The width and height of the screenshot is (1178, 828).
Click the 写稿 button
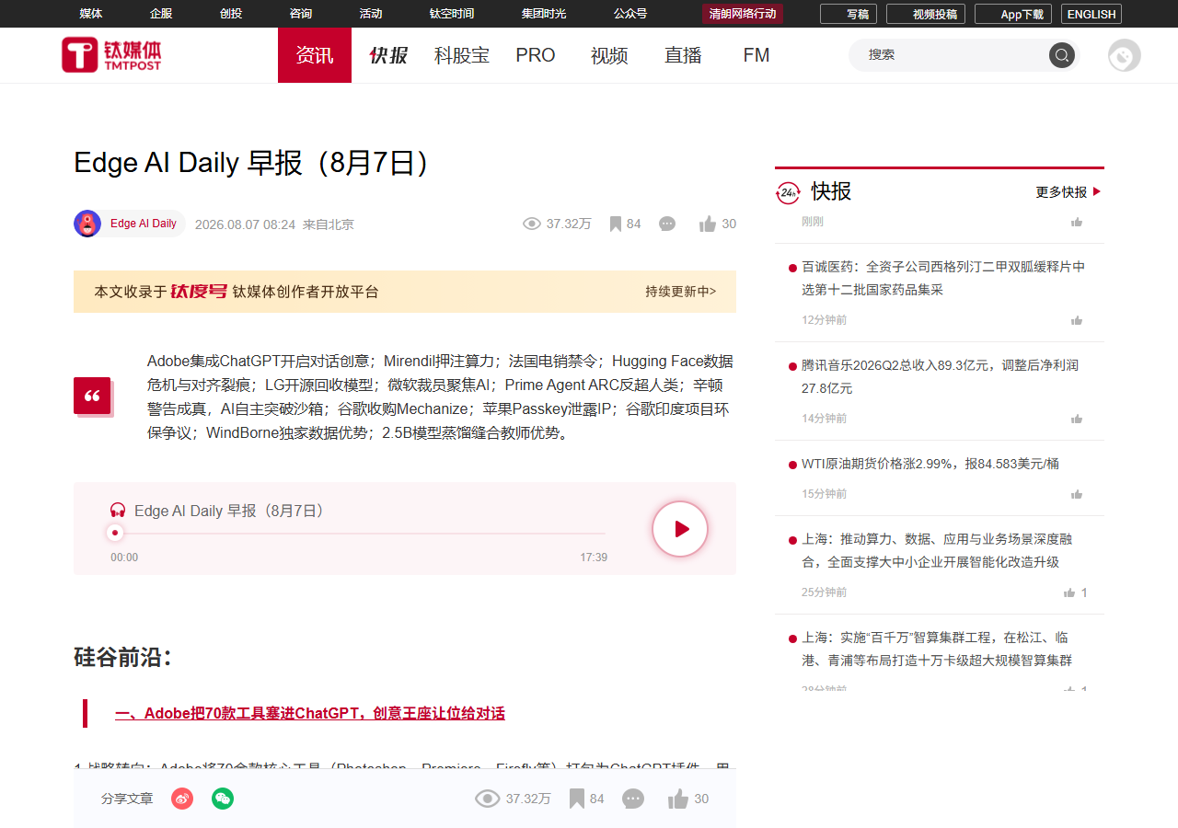pos(849,14)
